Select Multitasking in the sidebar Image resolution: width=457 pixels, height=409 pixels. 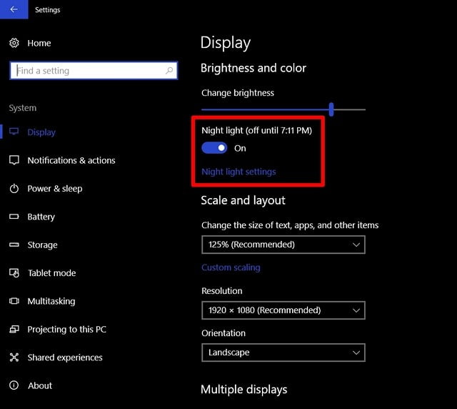51,301
